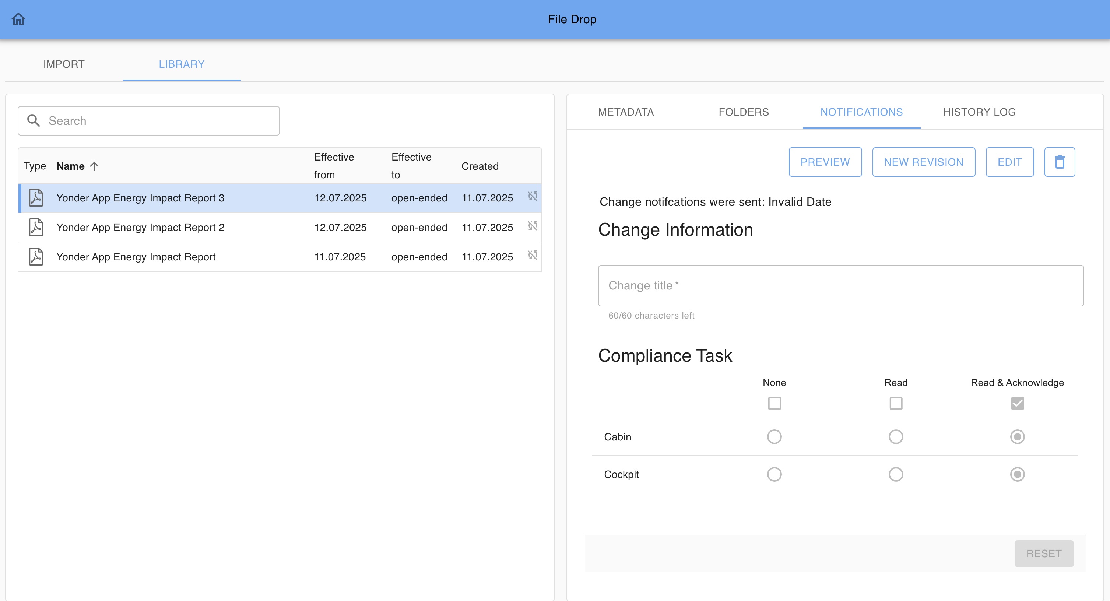Viewport: 1110px width, 601px height.
Task: Check the None column checkbox
Action: point(774,403)
